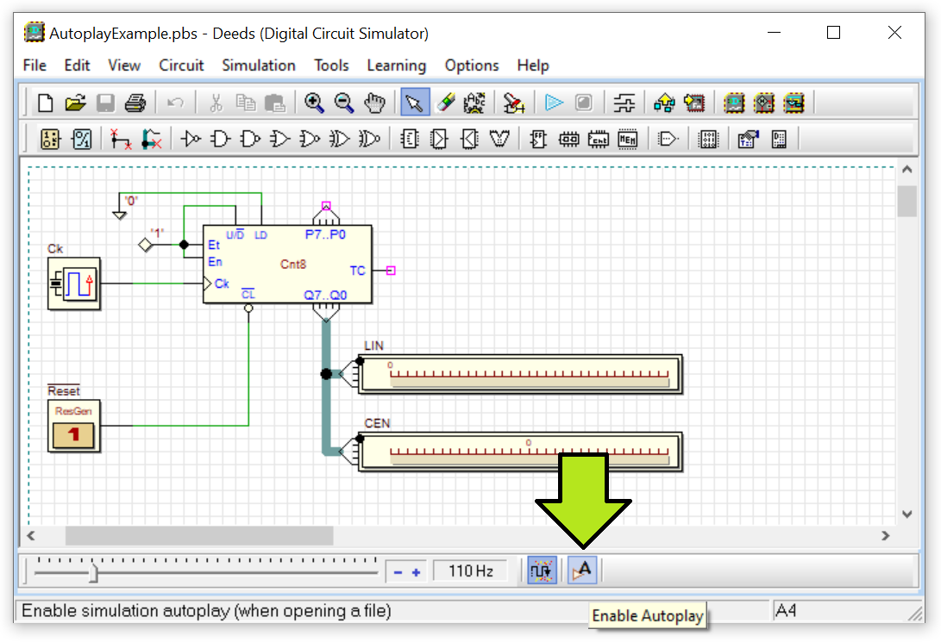Toggle the ResGen reset switch
941x642 pixels.
pyautogui.click(x=74, y=434)
